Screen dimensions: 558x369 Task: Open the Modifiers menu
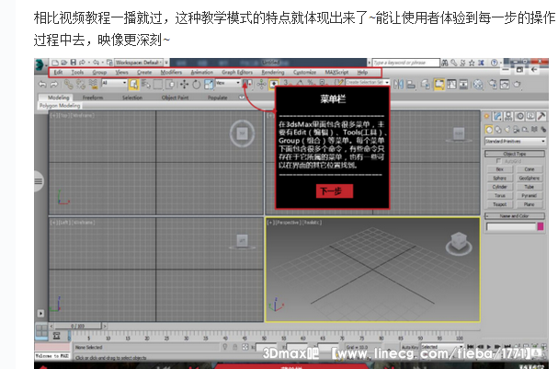(171, 73)
